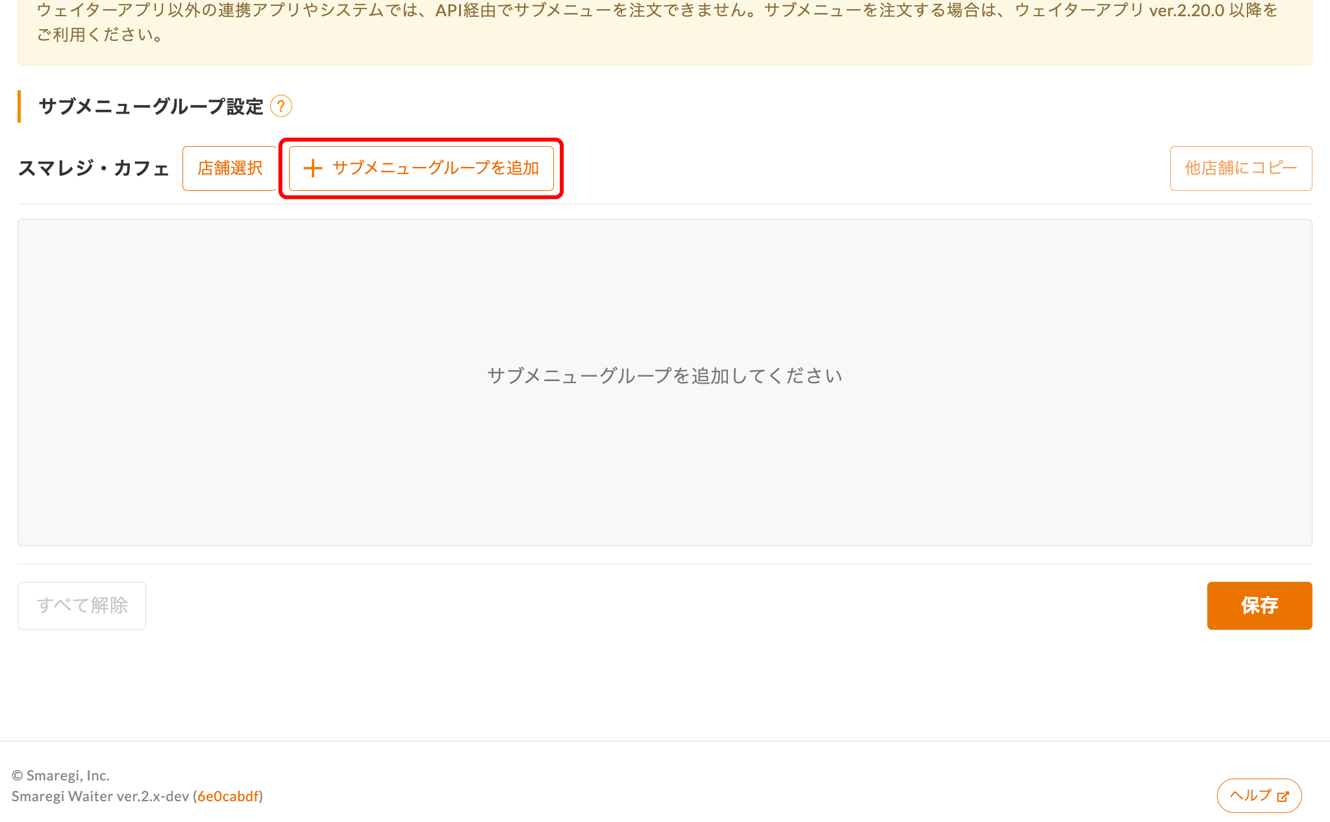1330x822 pixels.
Task: Open the サブメニューグループ設定 question mark help icon
Action: (x=281, y=106)
